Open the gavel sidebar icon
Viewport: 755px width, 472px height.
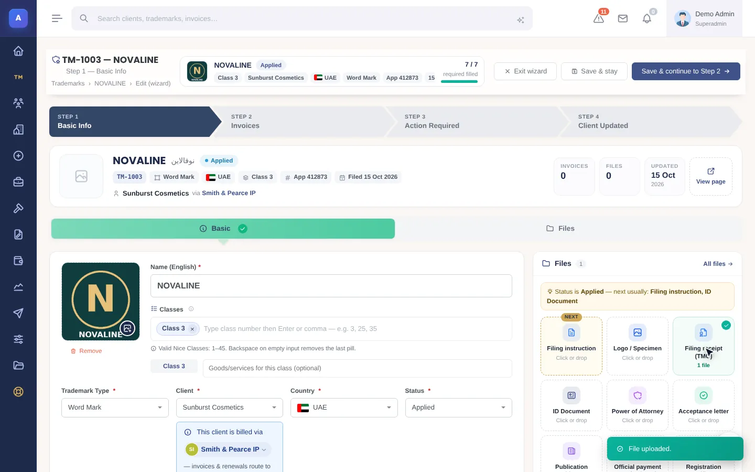click(x=18, y=208)
